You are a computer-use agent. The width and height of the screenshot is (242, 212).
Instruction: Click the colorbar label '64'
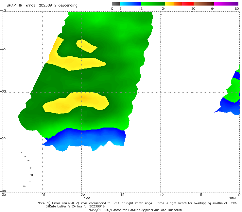(213, 8)
